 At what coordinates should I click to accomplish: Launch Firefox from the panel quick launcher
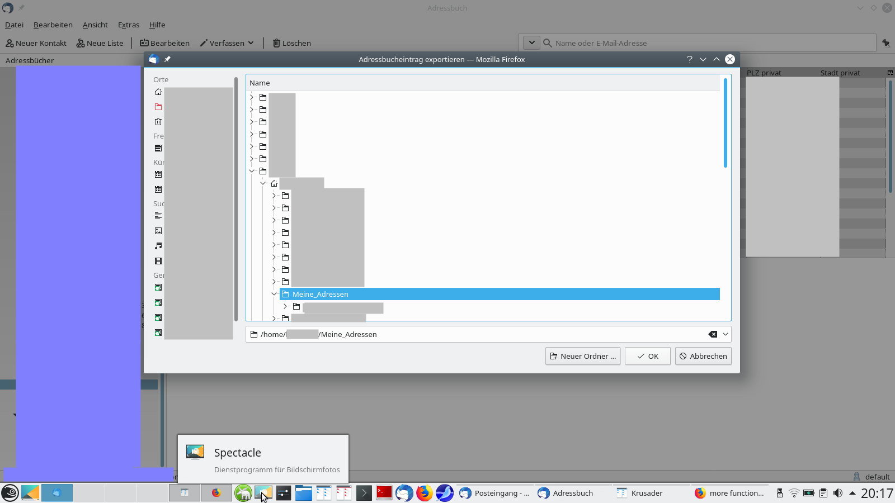pyautogui.click(x=425, y=493)
